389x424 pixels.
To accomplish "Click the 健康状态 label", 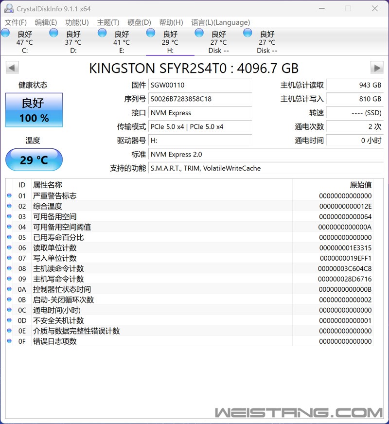I will point(33,85).
